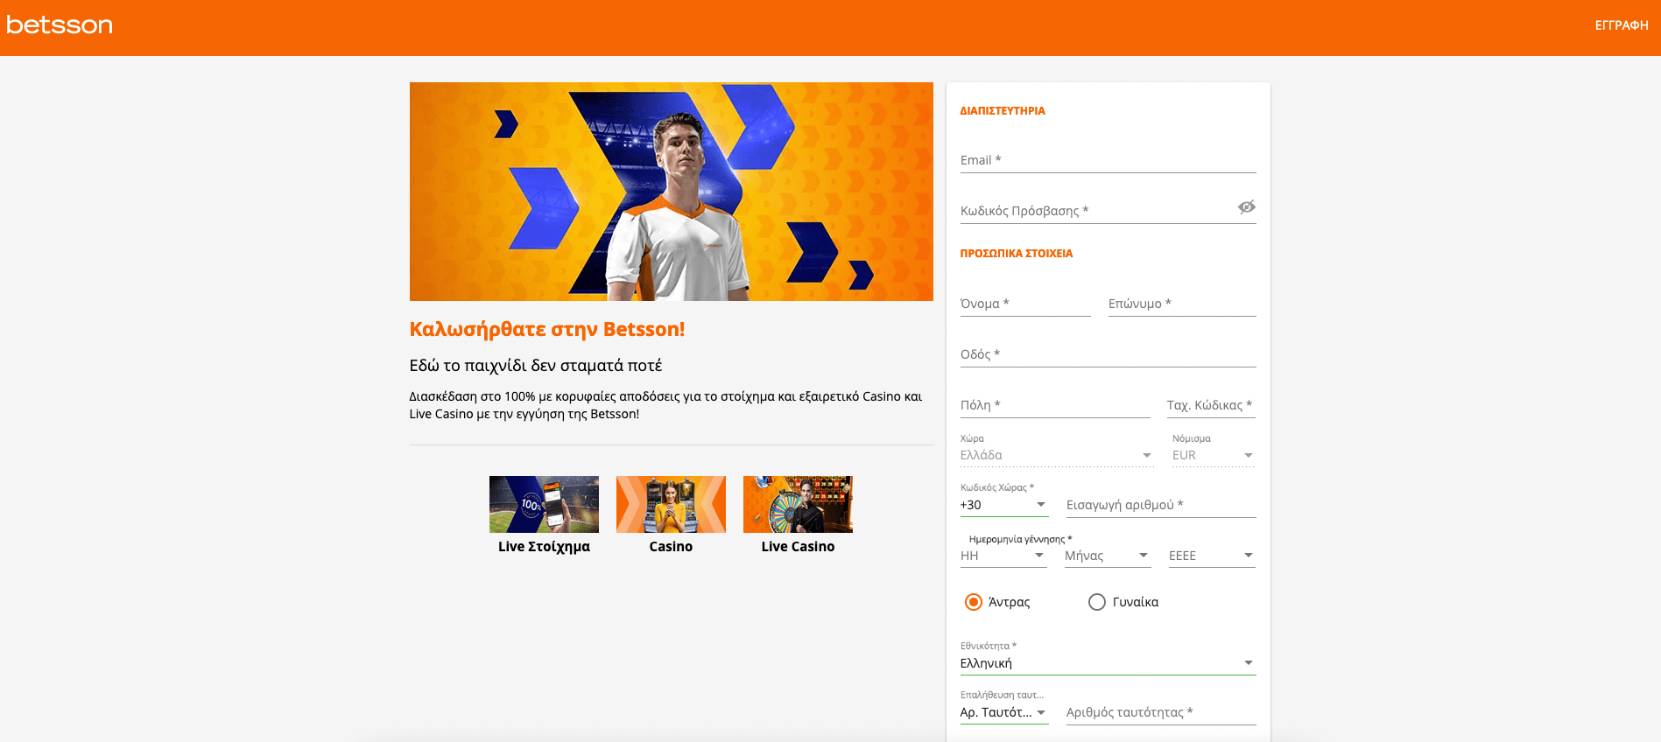Click the Casino thumbnail image
Viewport: 1661px width, 742px height.
[x=671, y=504]
